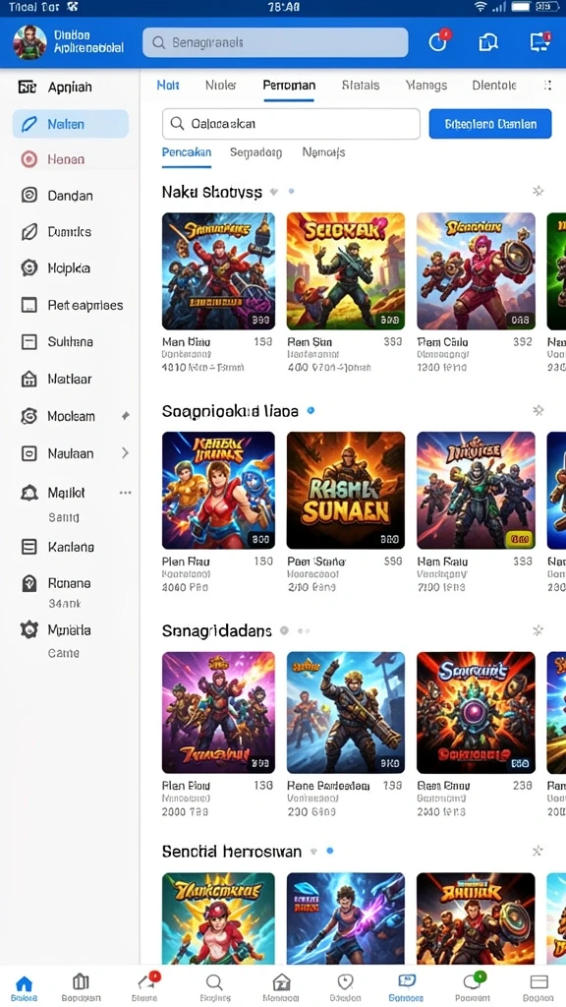Open the house-photo bottom navigation tab
Screen dimensions: 566x1007
pos(281,987)
